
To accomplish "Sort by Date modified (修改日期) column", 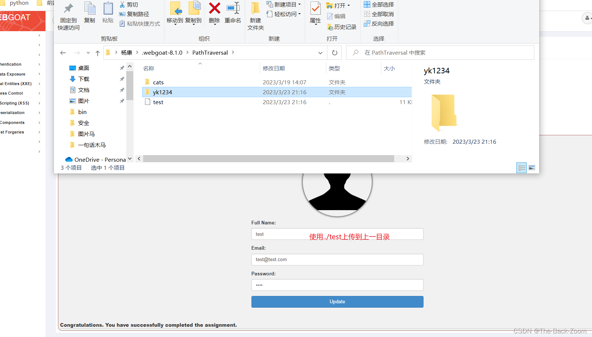I will click(x=274, y=69).
